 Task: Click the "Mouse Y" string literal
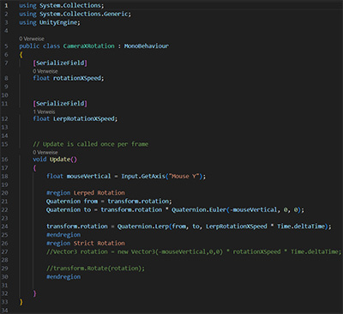point(184,176)
